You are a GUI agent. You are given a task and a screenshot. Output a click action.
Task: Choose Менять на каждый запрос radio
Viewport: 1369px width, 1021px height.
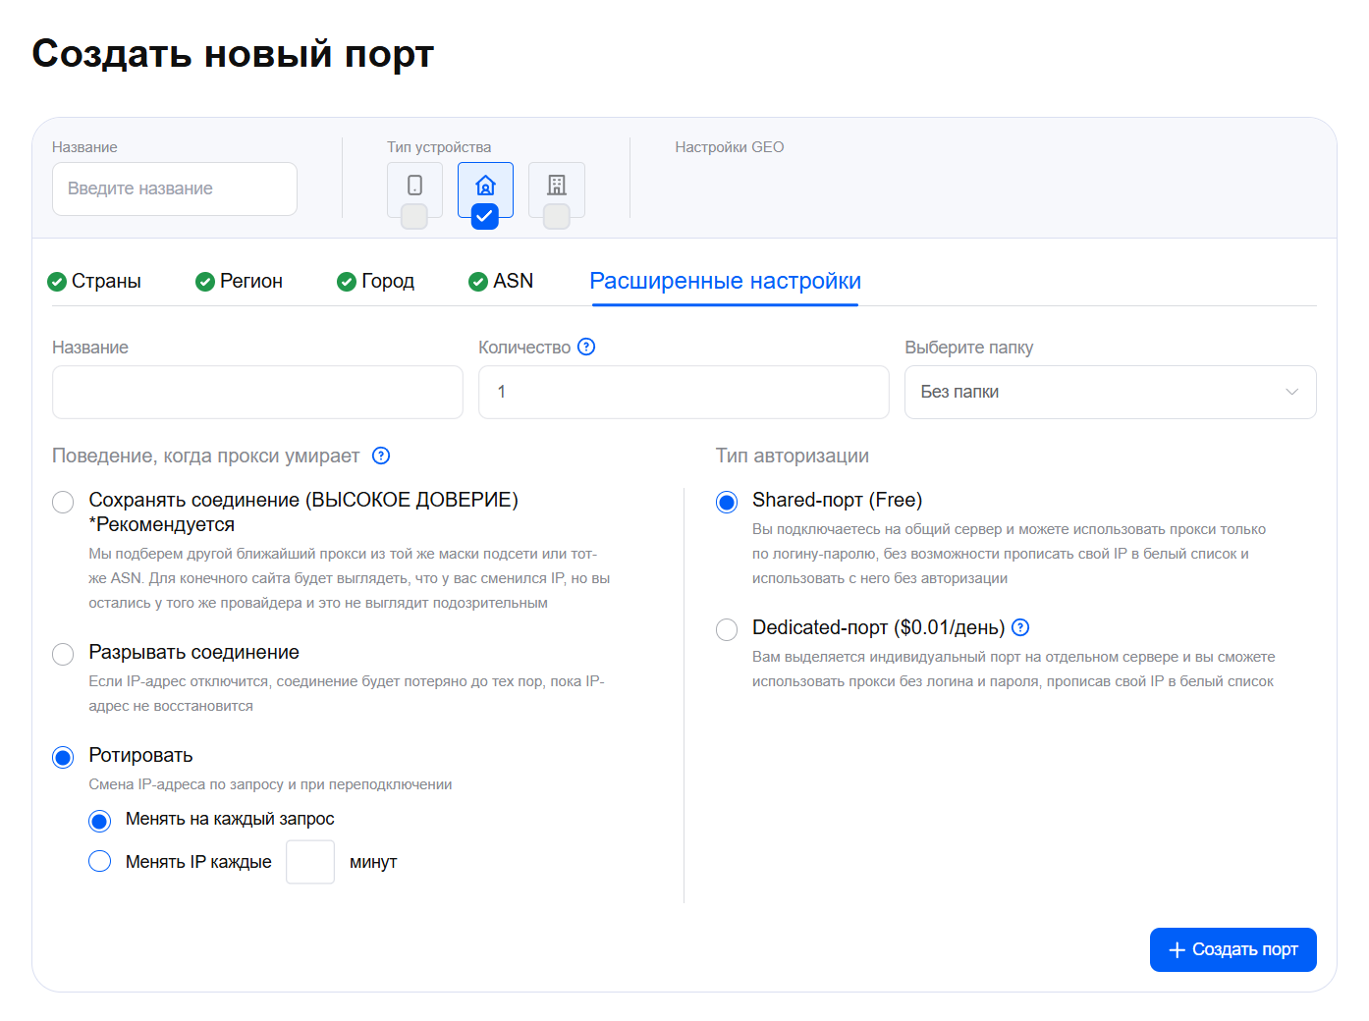[100, 820]
